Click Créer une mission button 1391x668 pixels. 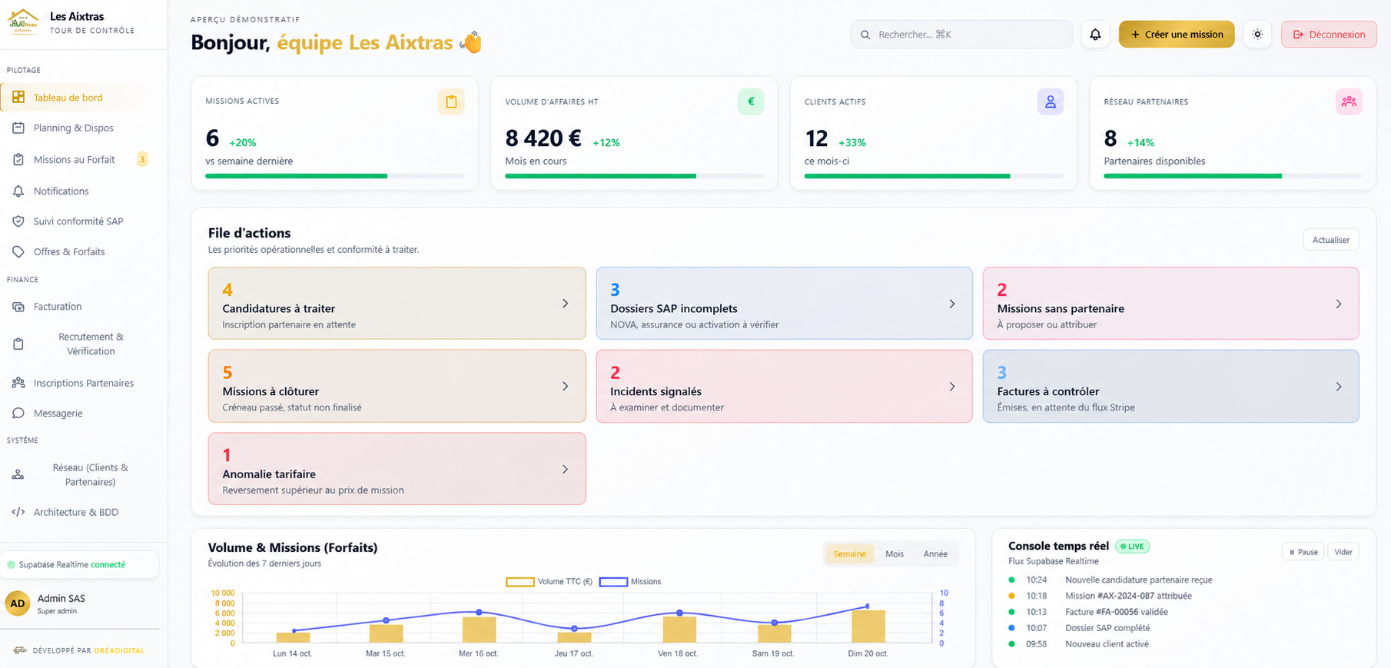(1177, 35)
